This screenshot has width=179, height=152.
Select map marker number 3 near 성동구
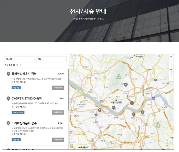pyautogui.click(x=132, y=103)
